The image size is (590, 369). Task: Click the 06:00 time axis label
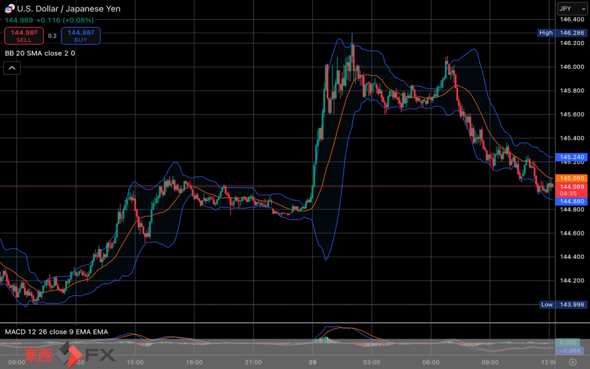431,362
